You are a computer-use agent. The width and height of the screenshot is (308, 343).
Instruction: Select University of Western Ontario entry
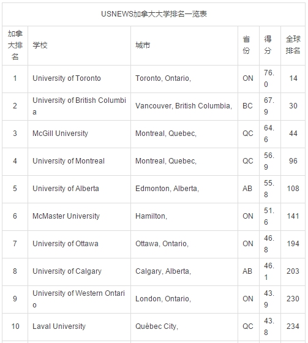tap(79, 299)
